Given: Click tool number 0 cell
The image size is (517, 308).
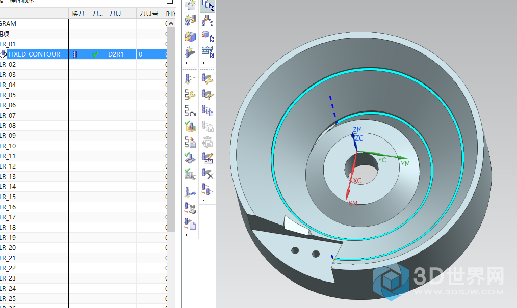Looking at the screenshot, I should (x=150, y=54).
